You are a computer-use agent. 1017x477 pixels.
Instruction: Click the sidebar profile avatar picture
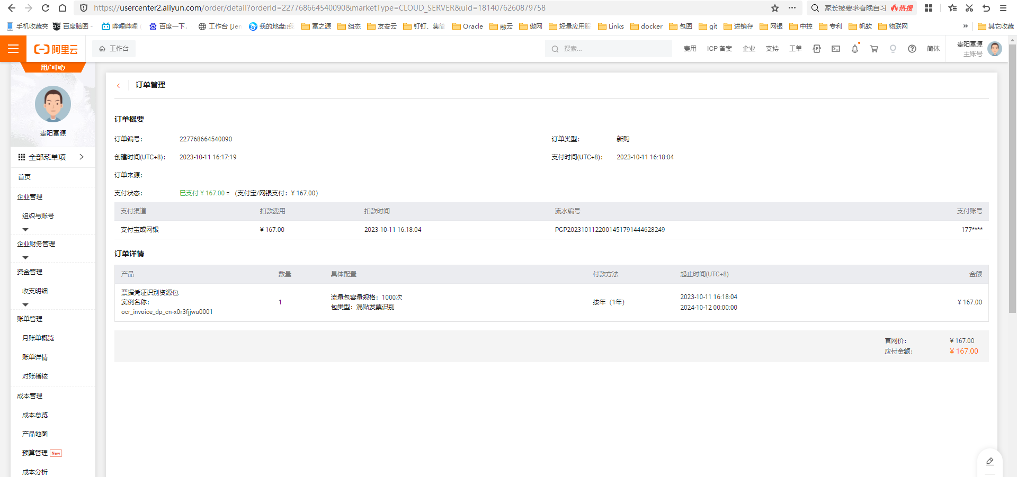pyautogui.click(x=53, y=104)
